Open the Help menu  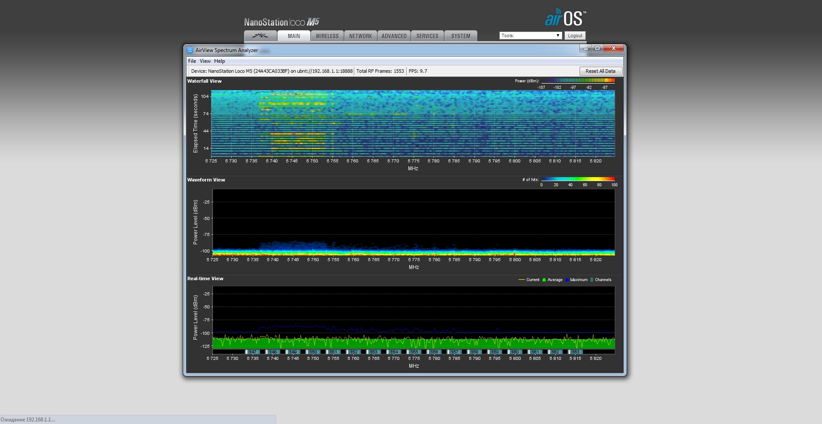coord(219,61)
